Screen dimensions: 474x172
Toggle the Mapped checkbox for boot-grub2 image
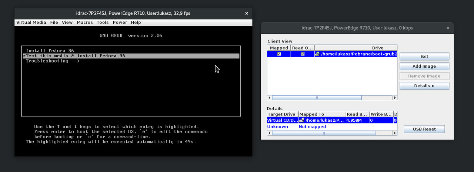(x=279, y=54)
